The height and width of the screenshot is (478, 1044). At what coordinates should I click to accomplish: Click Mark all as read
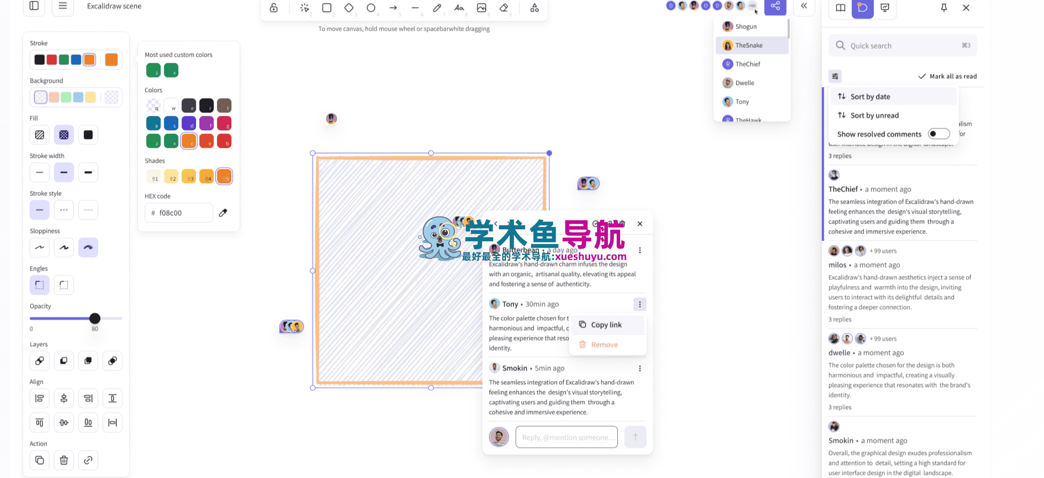(948, 76)
